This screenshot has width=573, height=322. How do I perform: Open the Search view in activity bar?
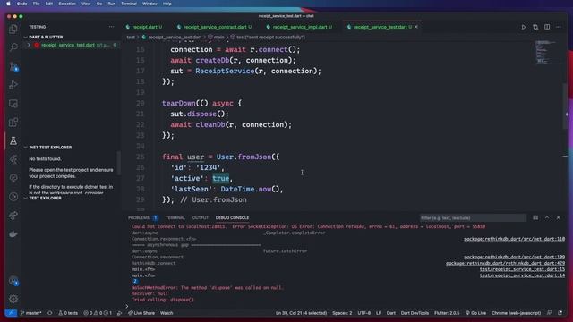tap(13, 47)
